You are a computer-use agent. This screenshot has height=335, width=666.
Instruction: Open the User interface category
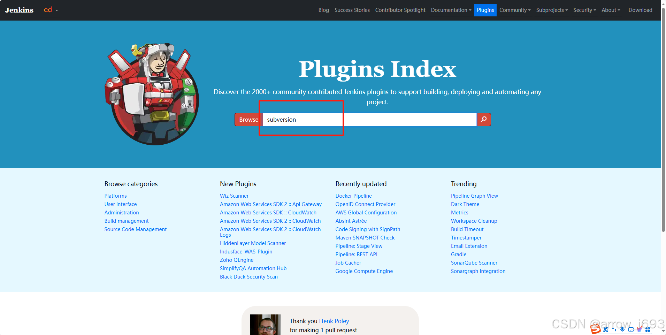pos(121,204)
